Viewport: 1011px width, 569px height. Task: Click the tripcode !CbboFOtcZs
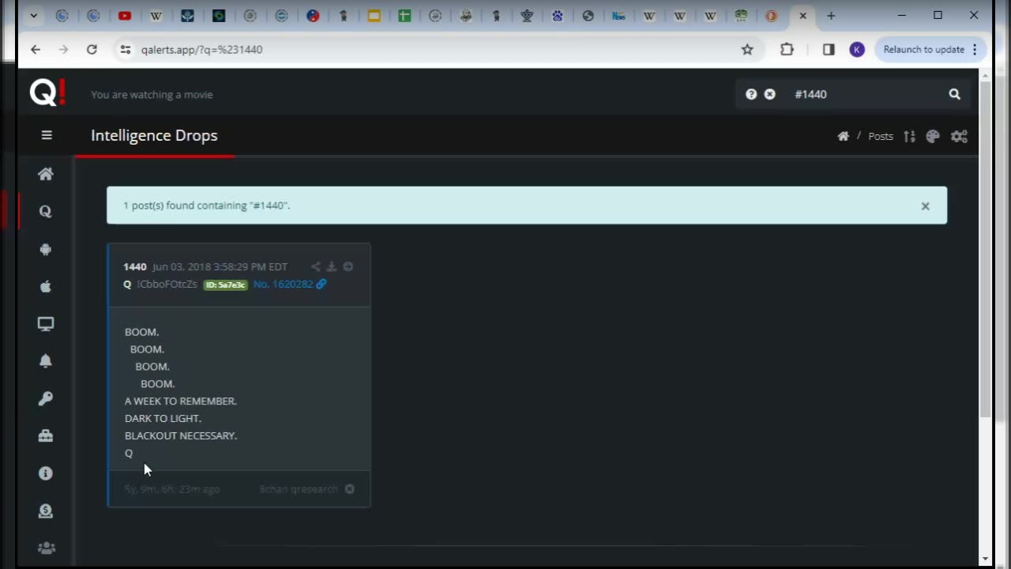pyautogui.click(x=167, y=284)
